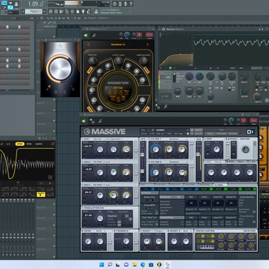The image size is (269, 269).
Task: Toggle the OSC1 power button in Massive
Action: click(x=83, y=139)
